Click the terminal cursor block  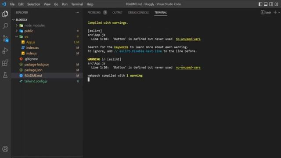point(89,79)
